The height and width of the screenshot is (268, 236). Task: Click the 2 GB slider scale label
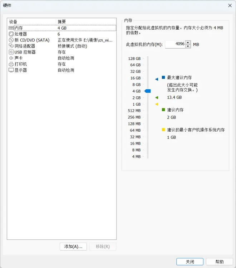pos(137,97)
